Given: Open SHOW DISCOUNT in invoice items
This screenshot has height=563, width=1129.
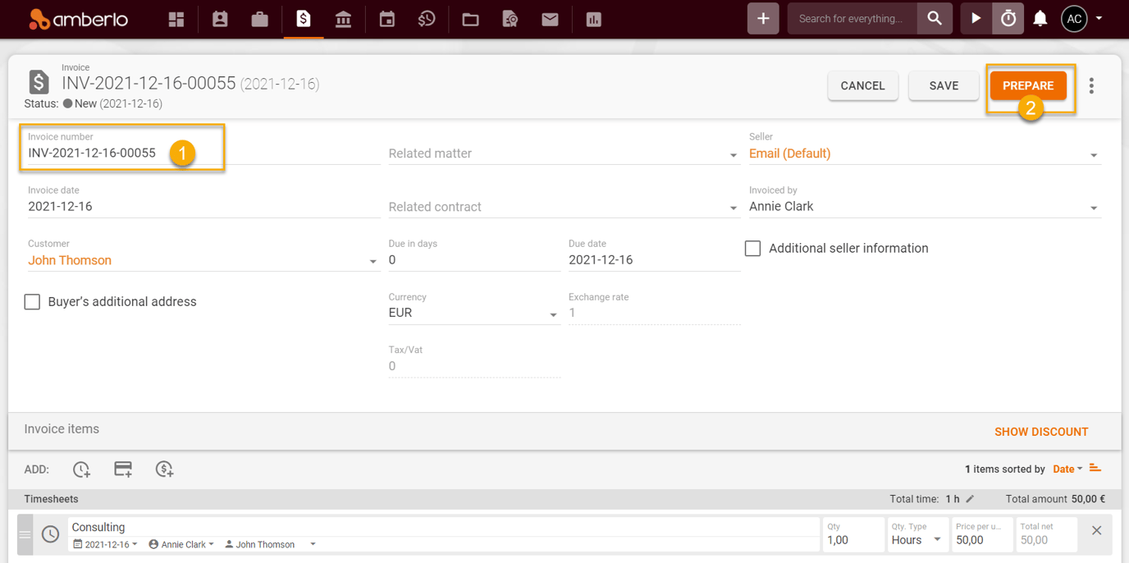Looking at the screenshot, I should (1041, 431).
